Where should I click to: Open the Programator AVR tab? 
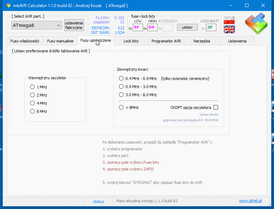[166, 41]
